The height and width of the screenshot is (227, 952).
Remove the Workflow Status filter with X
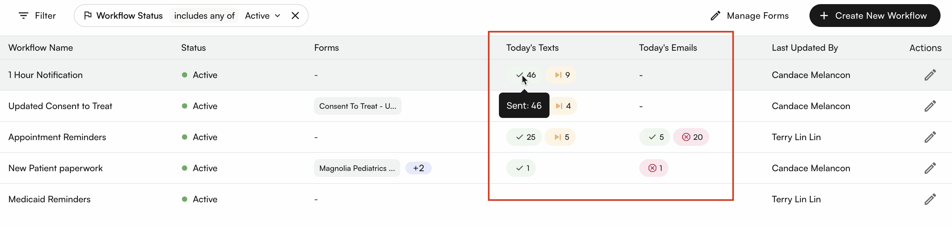pos(295,16)
